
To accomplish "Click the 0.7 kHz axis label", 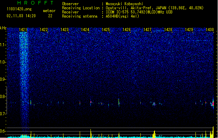I will (x=3, y=114).
